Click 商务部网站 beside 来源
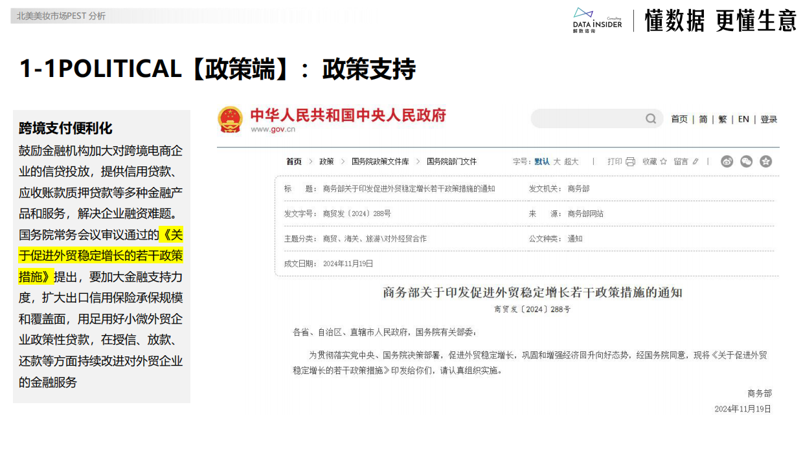The height and width of the screenshot is (451, 803). click(x=585, y=214)
